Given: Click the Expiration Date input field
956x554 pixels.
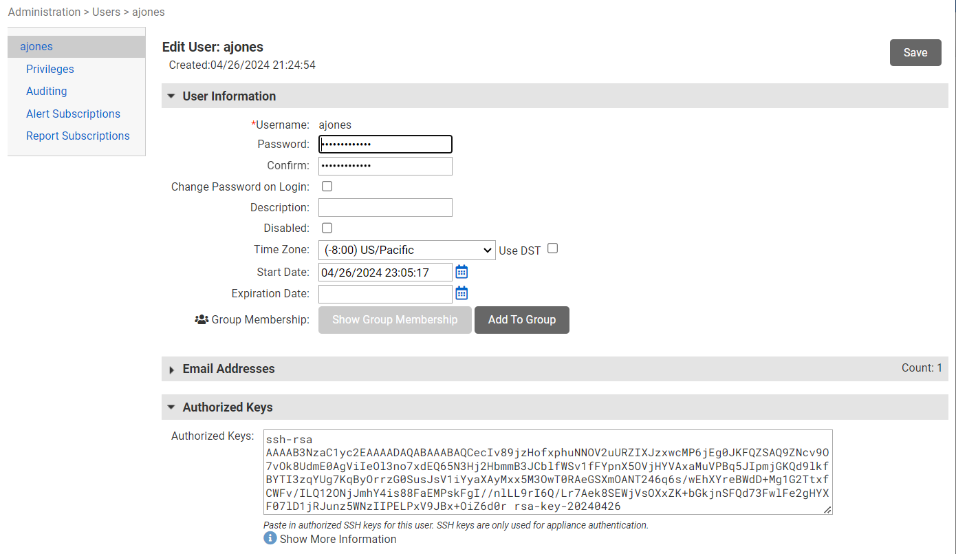Looking at the screenshot, I should click(385, 294).
